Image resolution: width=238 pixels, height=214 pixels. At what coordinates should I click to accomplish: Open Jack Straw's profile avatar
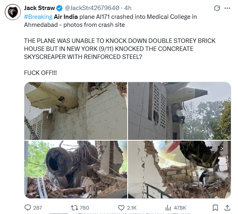coord(13,12)
